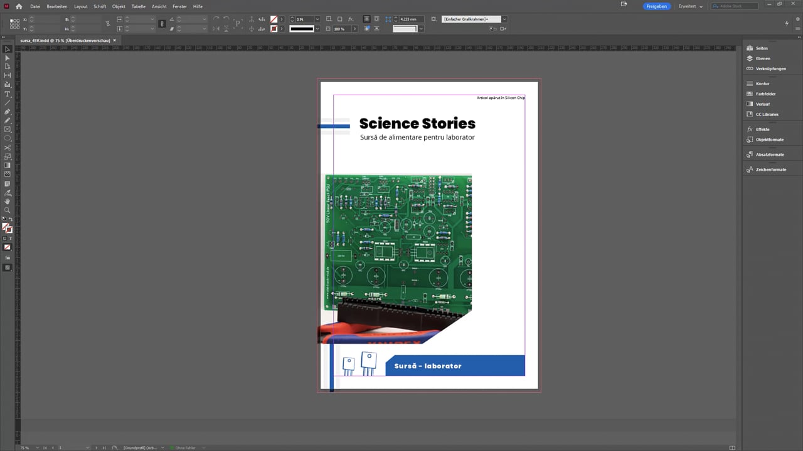Click the Home icon
803x451 pixels.
click(19, 6)
